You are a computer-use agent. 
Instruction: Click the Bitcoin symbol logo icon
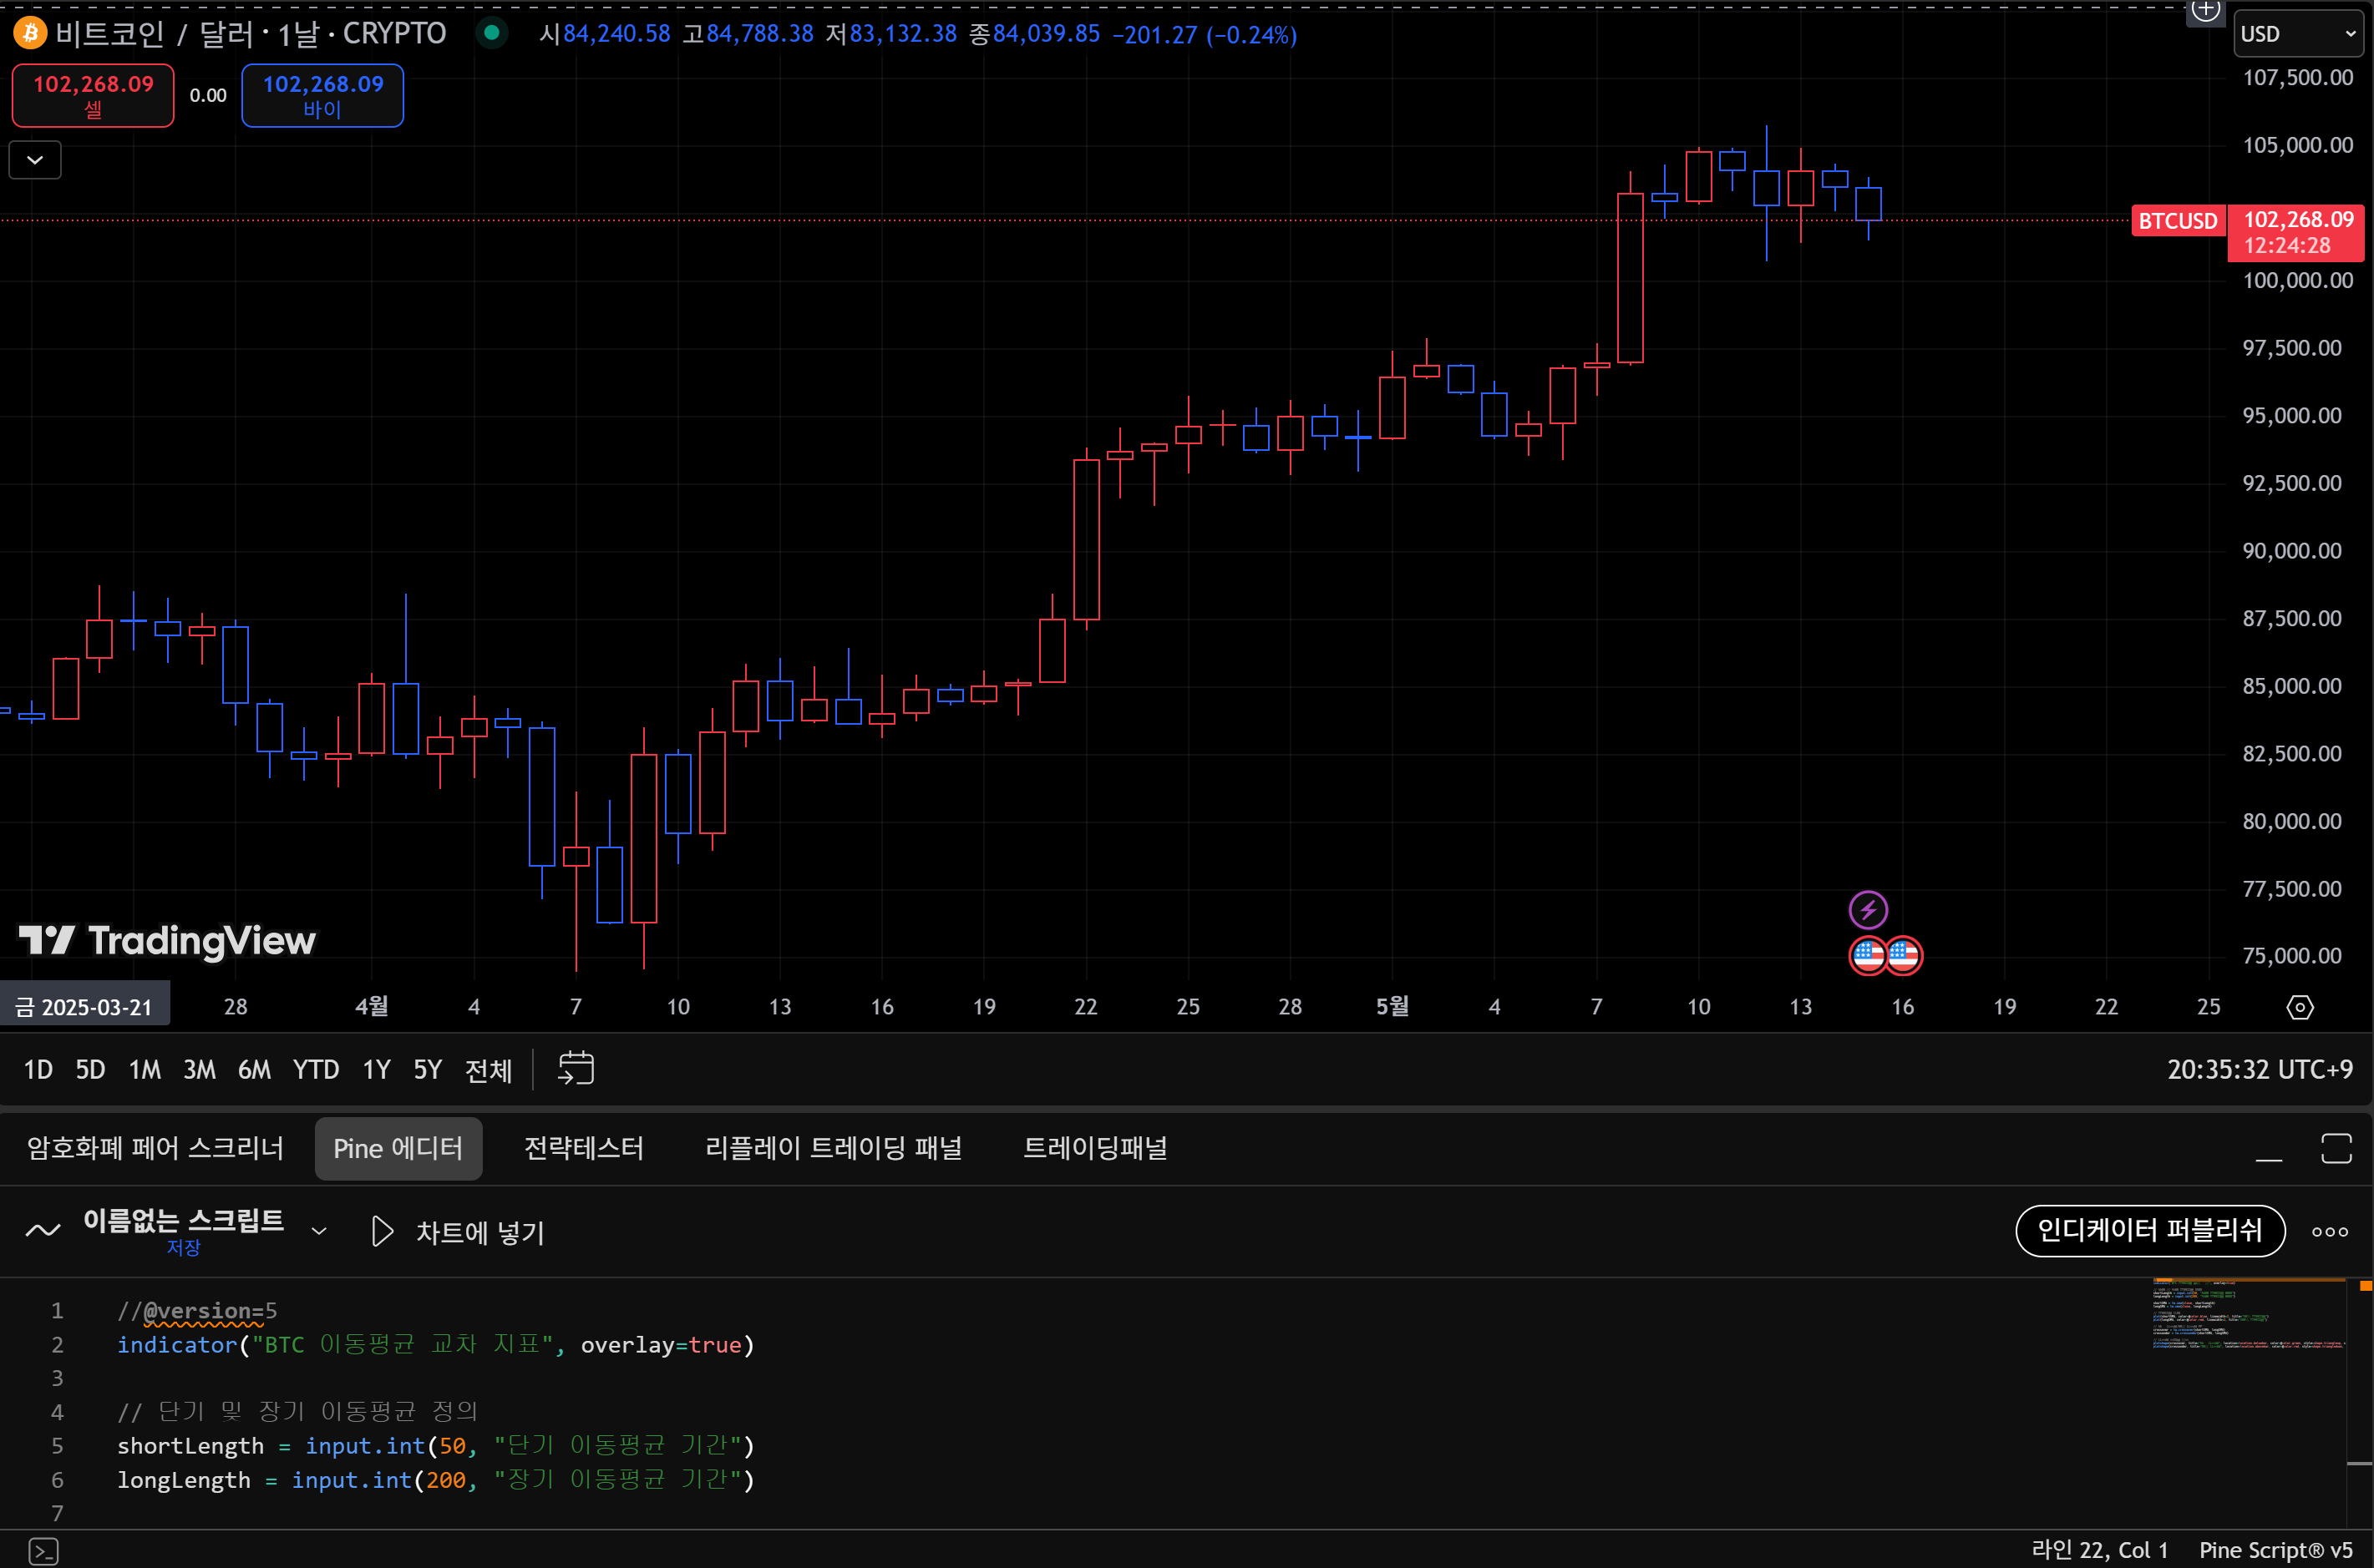pyautogui.click(x=29, y=34)
